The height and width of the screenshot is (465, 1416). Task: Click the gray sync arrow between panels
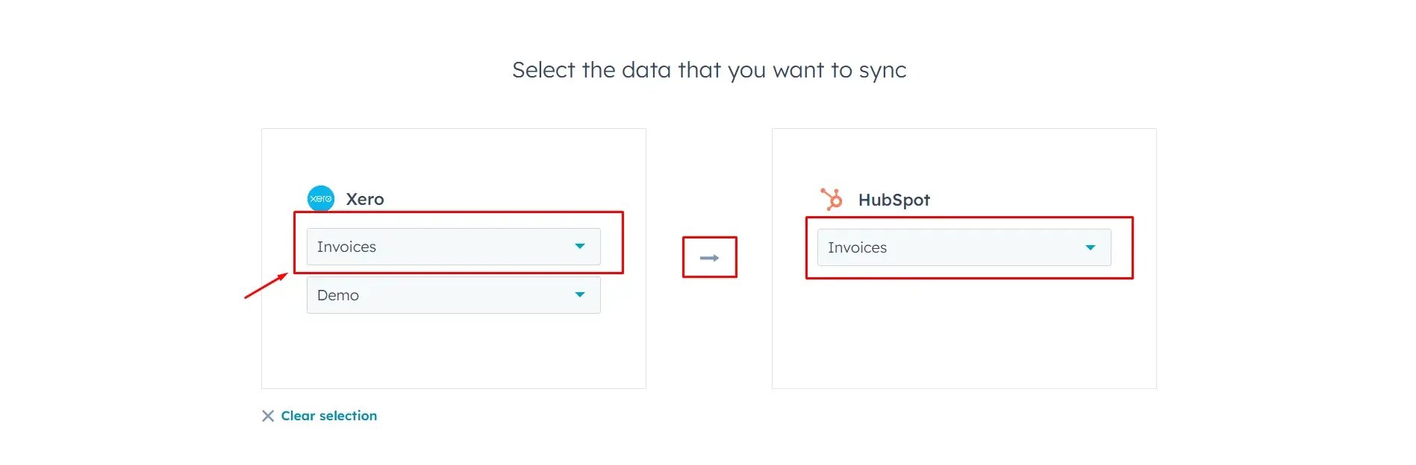[x=708, y=257]
